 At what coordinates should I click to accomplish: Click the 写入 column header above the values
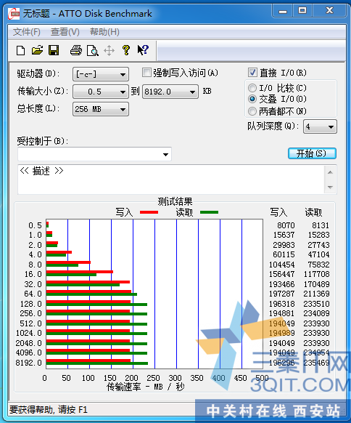[x=278, y=212]
